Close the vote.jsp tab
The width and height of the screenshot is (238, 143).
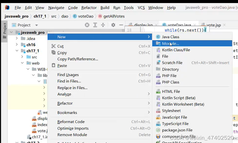click(224, 25)
